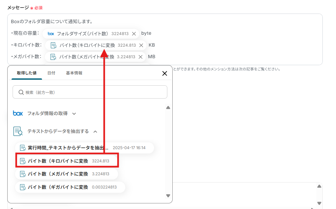Close the 取得した値 picker panel
This screenshot has width=336, height=209.
(x=165, y=73)
